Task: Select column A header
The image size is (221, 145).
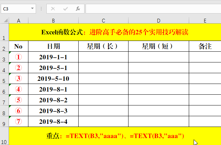Action: (x=19, y=20)
